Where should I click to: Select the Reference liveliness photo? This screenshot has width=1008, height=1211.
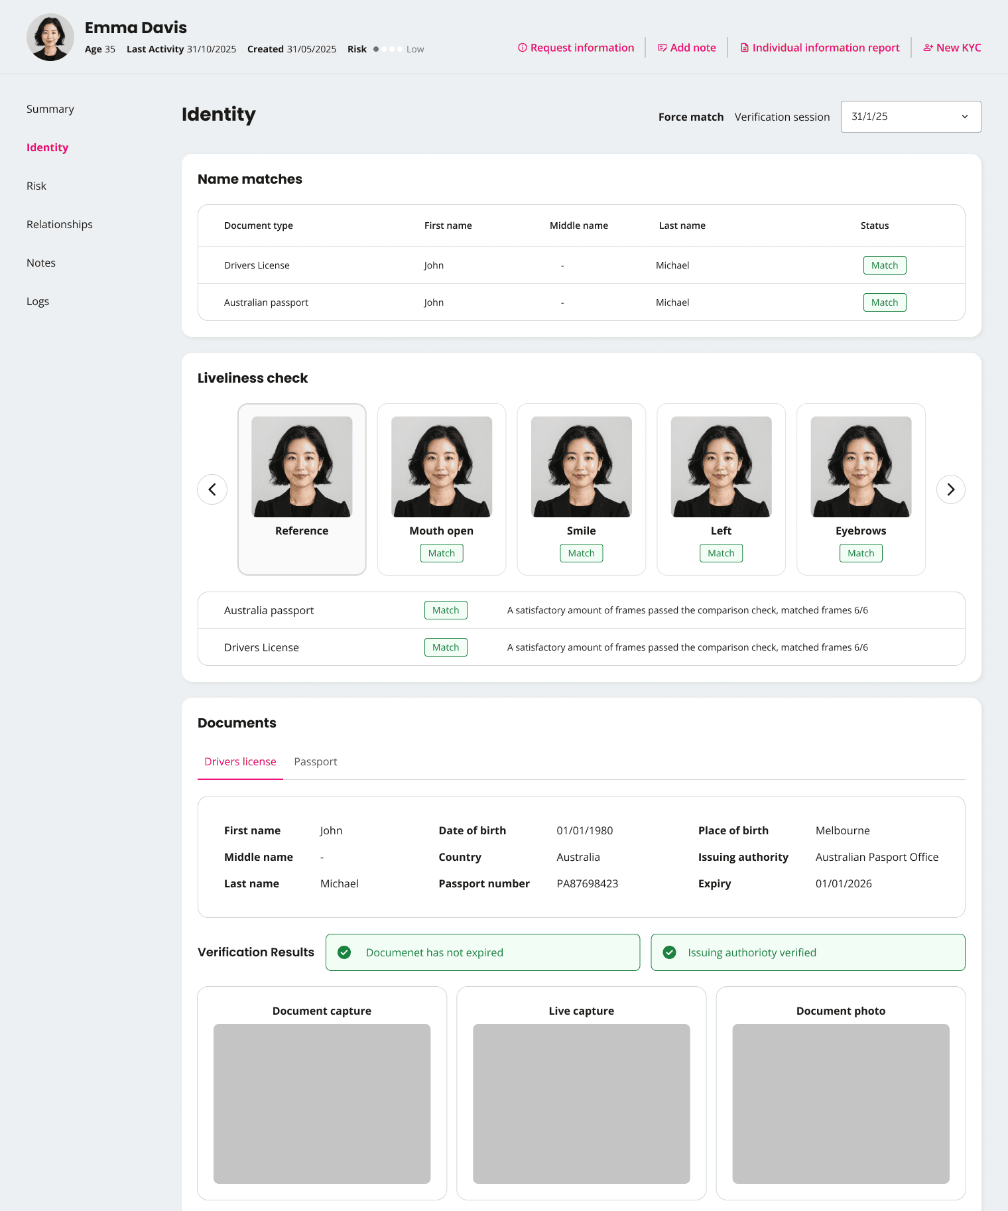click(302, 489)
